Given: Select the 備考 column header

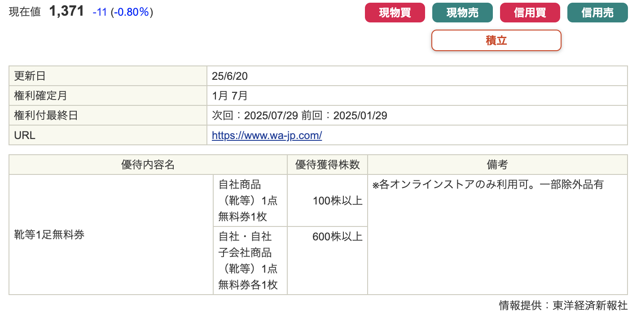Looking at the screenshot, I should pos(497,165).
